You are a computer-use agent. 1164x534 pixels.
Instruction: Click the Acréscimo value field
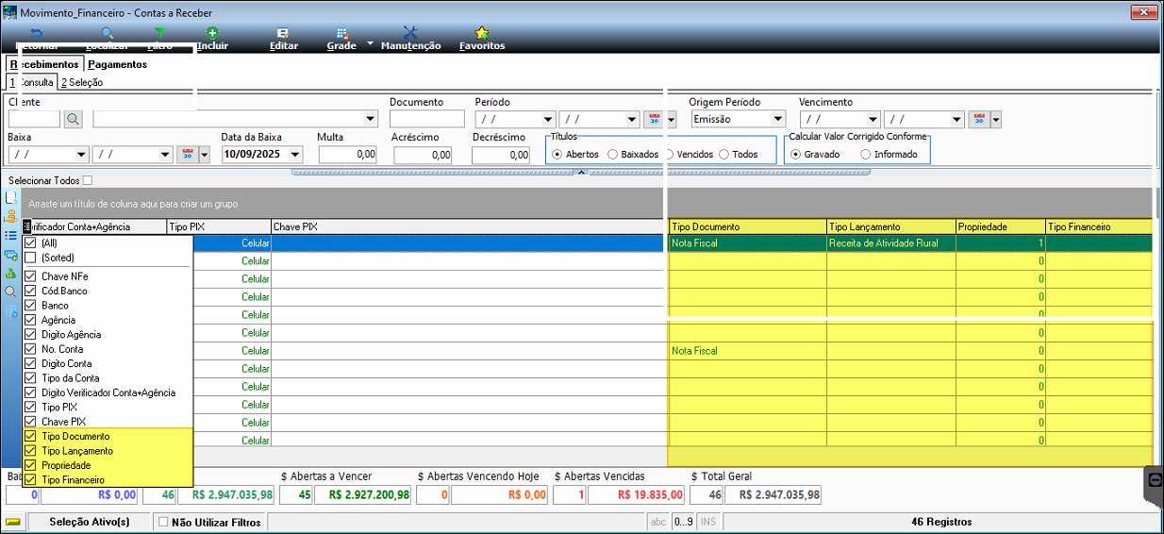[x=422, y=155]
